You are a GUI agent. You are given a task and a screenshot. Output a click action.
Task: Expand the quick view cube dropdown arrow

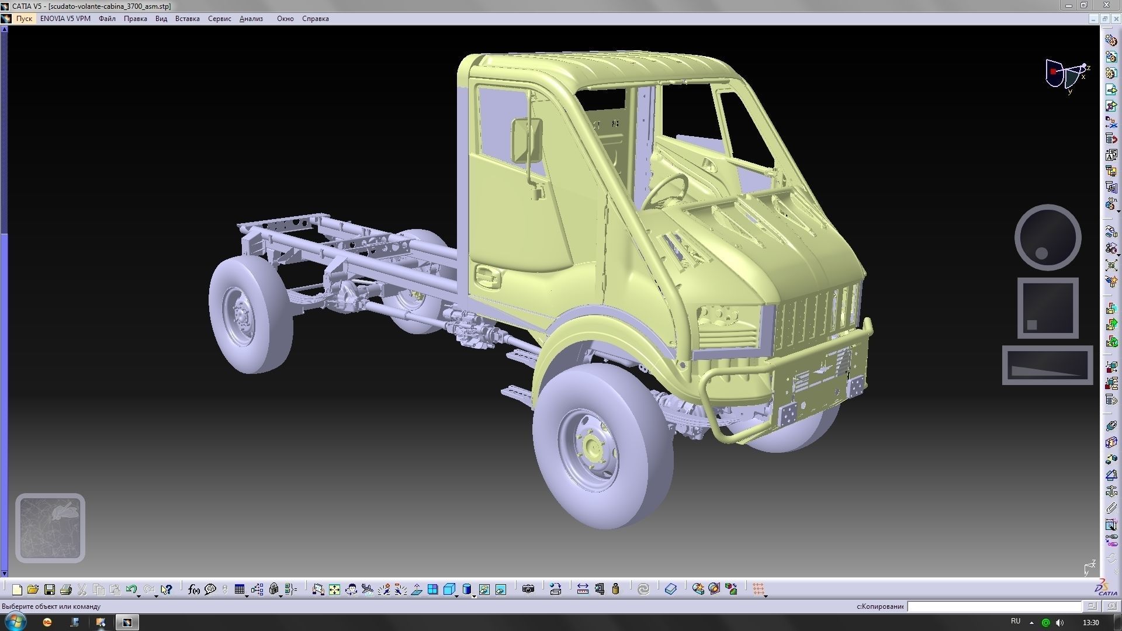click(456, 596)
